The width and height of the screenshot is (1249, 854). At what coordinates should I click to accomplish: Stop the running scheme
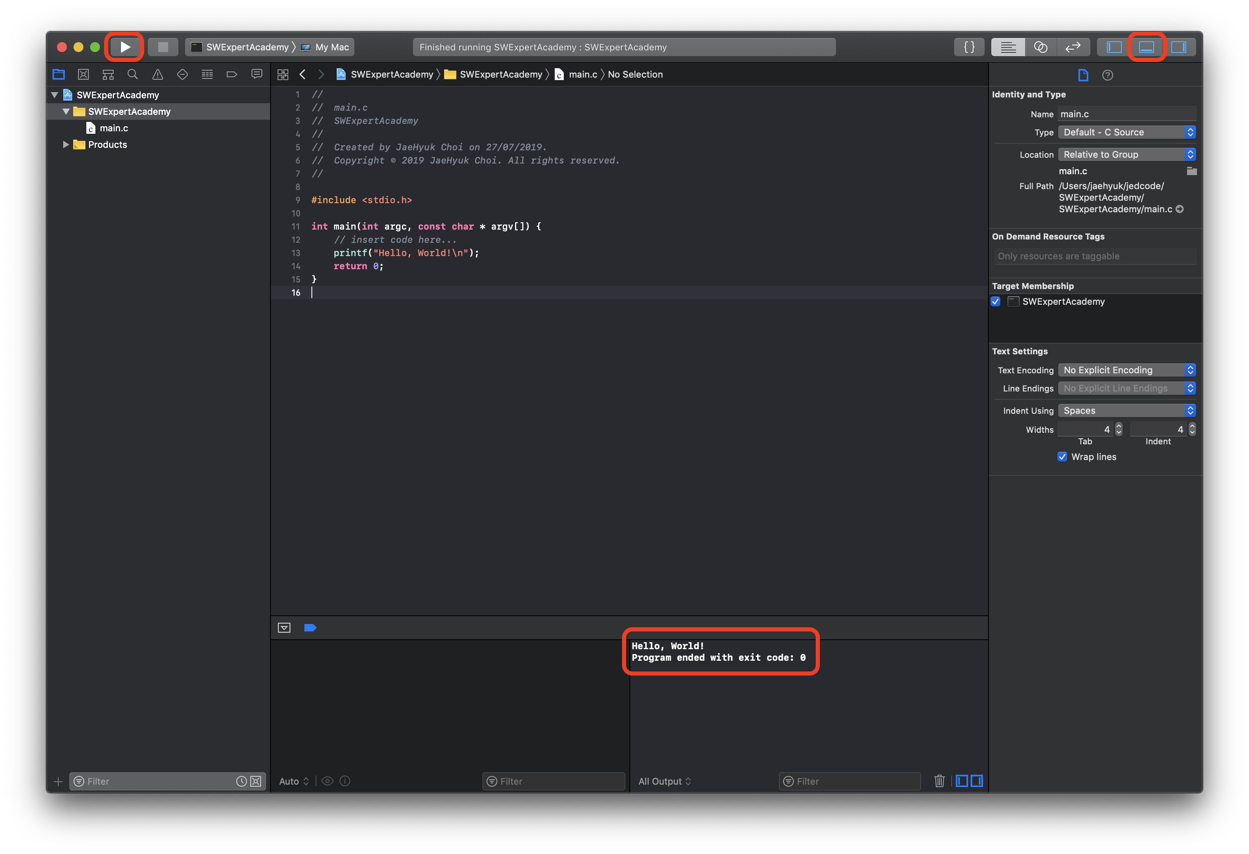[163, 47]
